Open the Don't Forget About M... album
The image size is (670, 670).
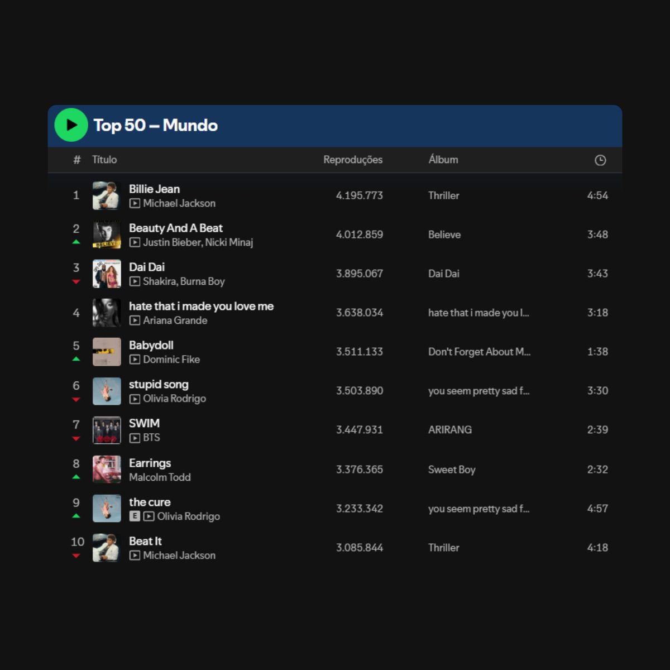point(479,352)
